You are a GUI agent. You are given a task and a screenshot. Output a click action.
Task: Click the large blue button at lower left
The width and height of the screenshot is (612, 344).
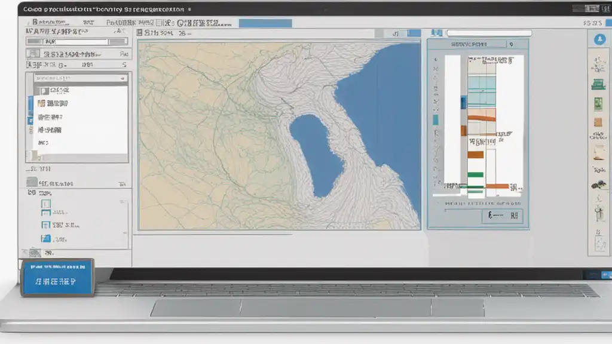(x=57, y=277)
